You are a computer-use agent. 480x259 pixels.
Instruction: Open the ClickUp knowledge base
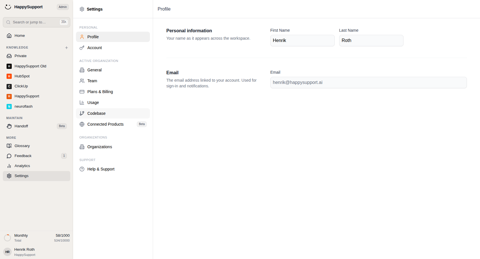(37, 86)
